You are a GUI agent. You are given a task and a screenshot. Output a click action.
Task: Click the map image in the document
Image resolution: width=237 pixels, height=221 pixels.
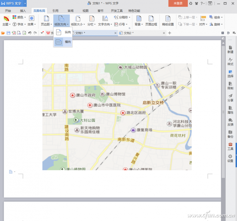pyautogui.click(x=117, y=117)
